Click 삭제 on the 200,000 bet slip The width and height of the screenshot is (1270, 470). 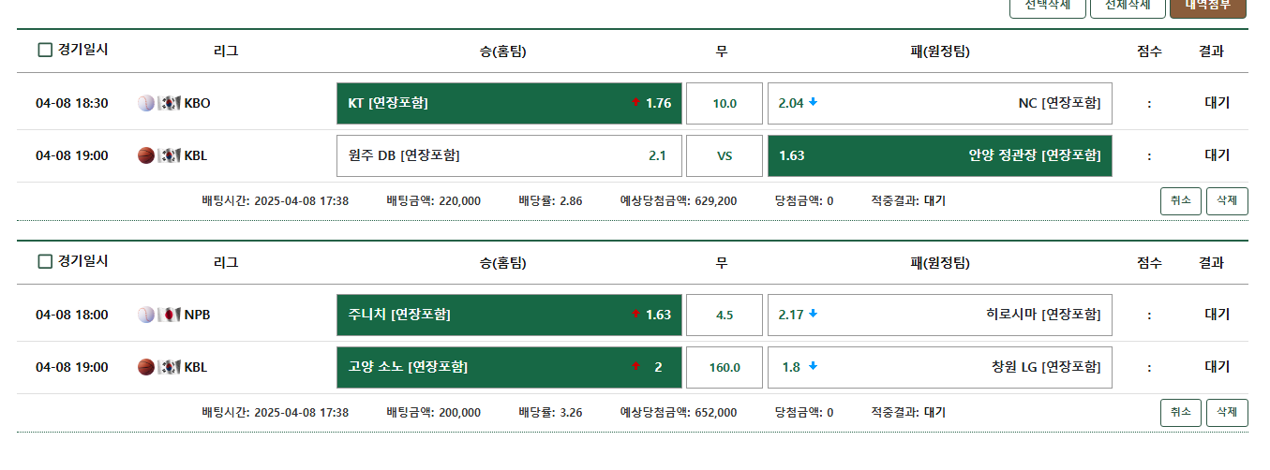(x=1227, y=412)
